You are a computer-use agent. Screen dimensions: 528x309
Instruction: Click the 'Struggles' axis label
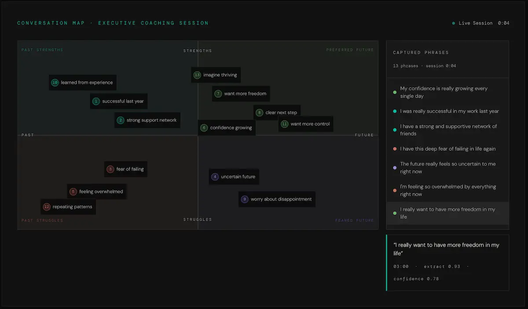click(x=198, y=220)
